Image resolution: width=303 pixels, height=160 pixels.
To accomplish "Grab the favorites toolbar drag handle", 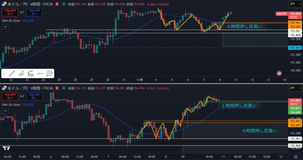I will (x=4, y=74).
